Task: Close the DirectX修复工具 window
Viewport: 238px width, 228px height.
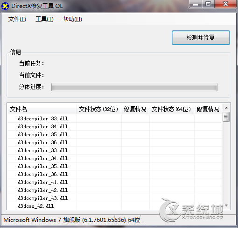Action: tap(225, 4)
